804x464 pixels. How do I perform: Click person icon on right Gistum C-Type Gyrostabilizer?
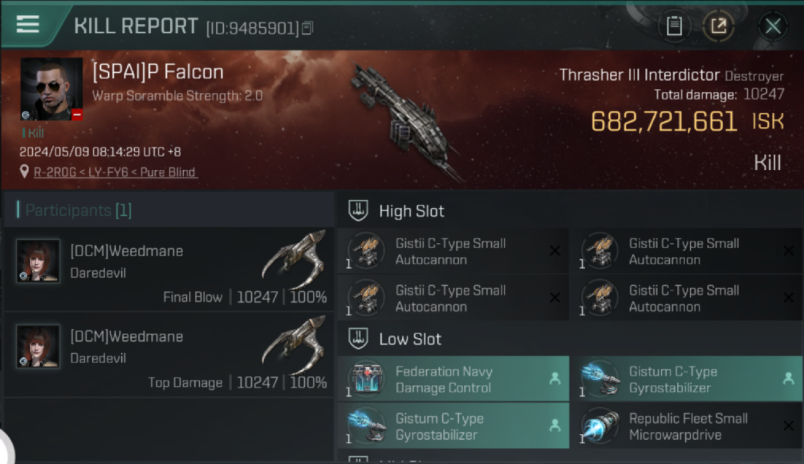click(788, 379)
